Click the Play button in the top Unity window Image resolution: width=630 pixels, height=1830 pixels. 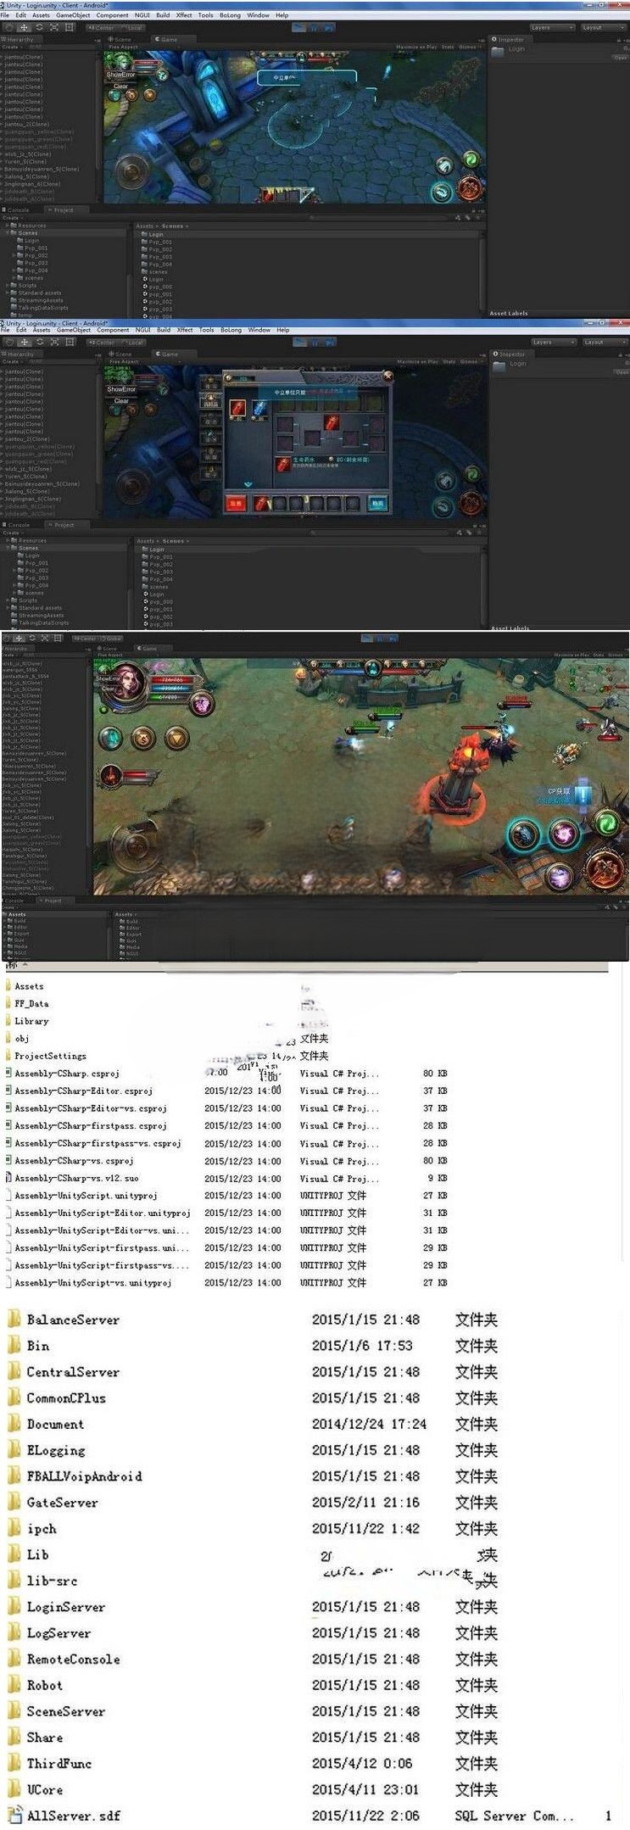[298, 27]
